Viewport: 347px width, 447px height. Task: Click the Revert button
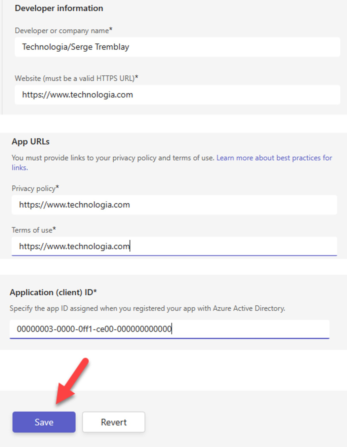[x=114, y=422]
